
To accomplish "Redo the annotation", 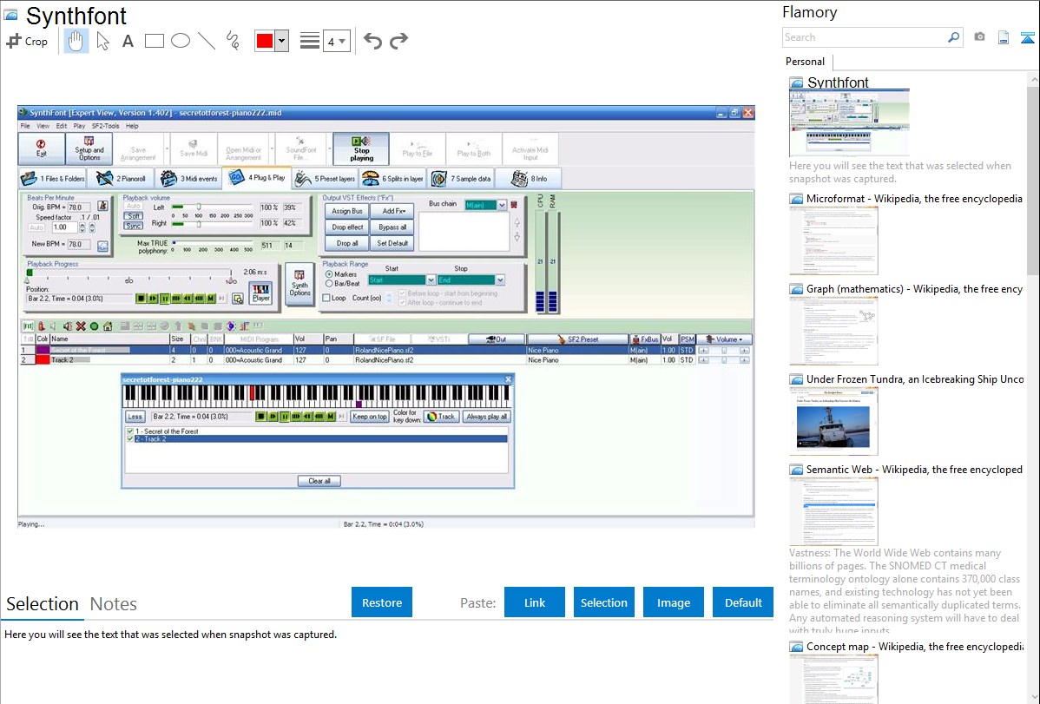I will point(398,41).
